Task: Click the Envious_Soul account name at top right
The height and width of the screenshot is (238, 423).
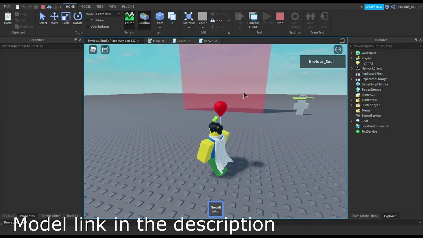Action: tap(407, 7)
